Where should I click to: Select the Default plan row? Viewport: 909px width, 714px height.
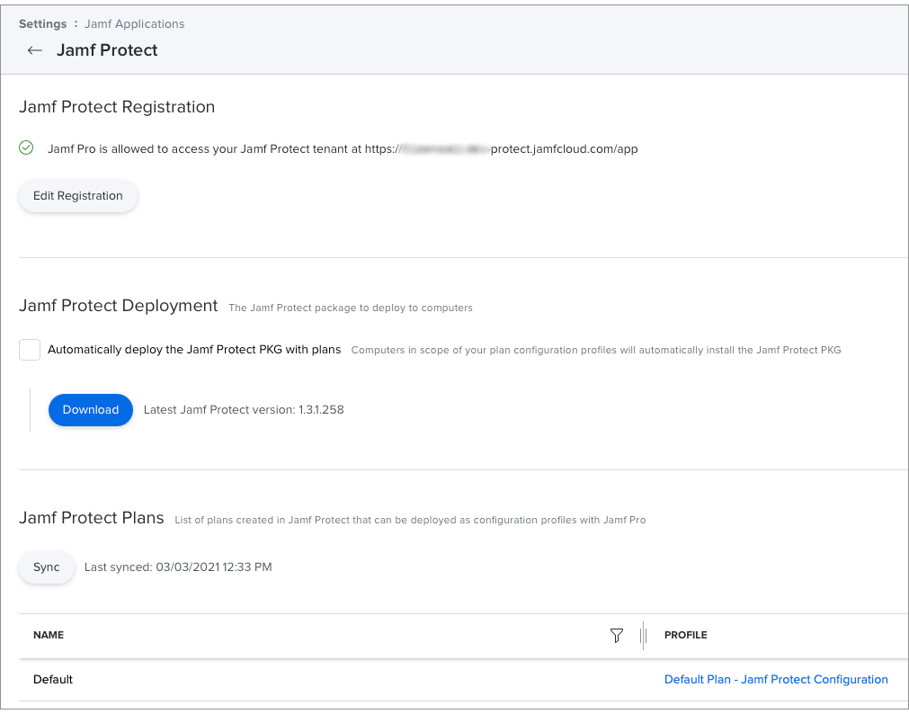pyautogui.click(x=53, y=680)
